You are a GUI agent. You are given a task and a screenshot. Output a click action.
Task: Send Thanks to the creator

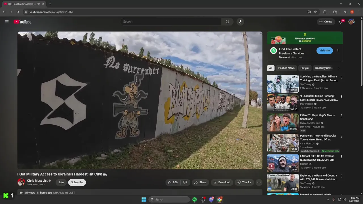coord(244,182)
